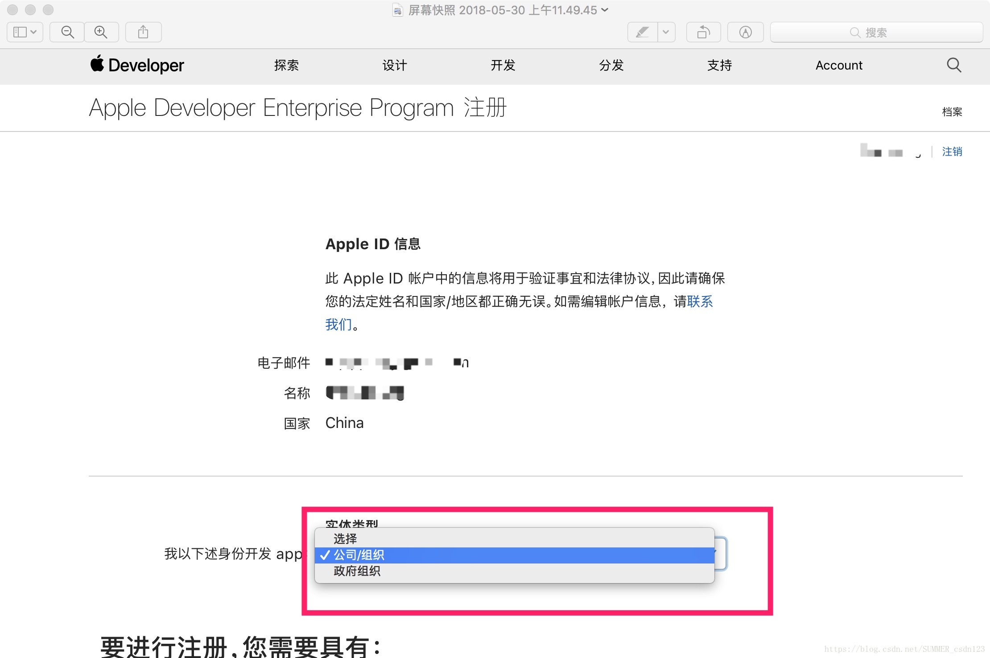Open the 探索 navigation item
Image resolution: width=990 pixels, height=658 pixels.
(286, 65)
